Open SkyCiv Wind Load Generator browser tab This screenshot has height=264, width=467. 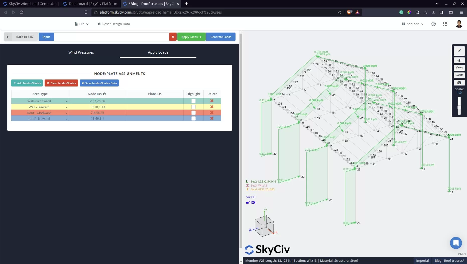[30, 4]
